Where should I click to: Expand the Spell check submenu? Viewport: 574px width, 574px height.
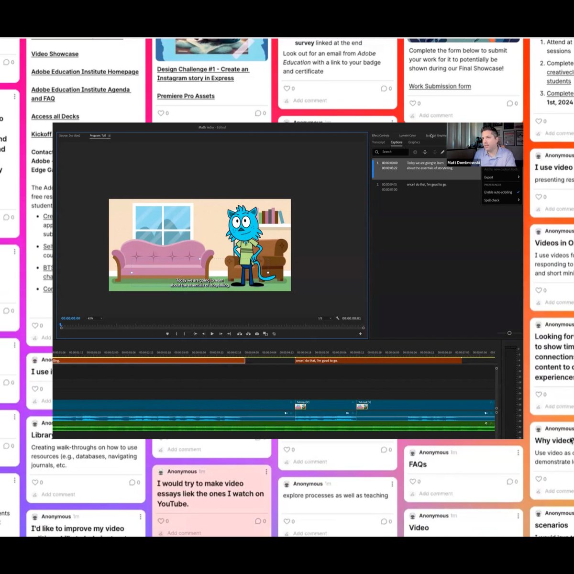502,200
